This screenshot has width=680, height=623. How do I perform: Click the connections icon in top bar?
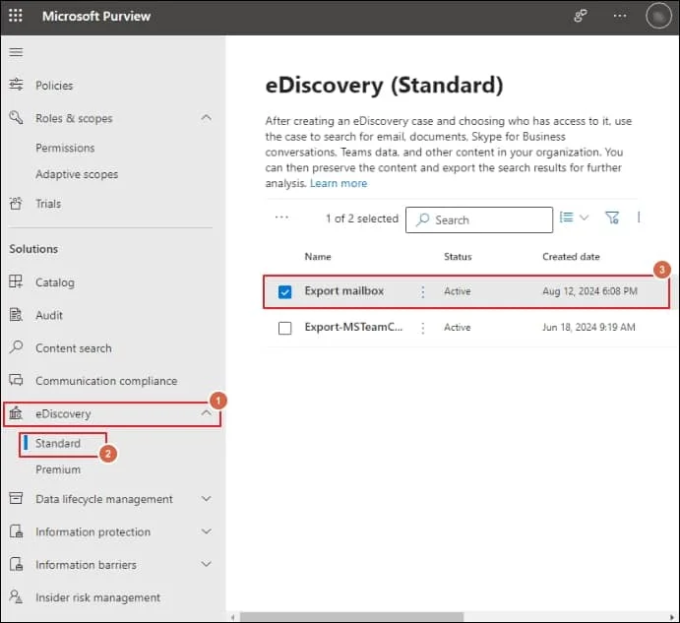tap(581, 16)
